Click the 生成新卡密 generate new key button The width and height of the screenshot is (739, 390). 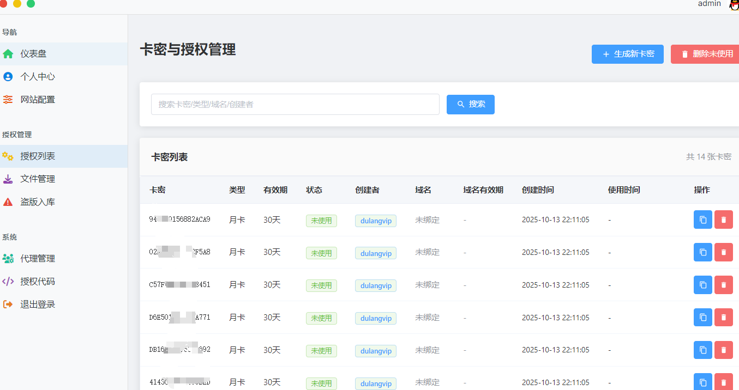(x=627, y=54)
